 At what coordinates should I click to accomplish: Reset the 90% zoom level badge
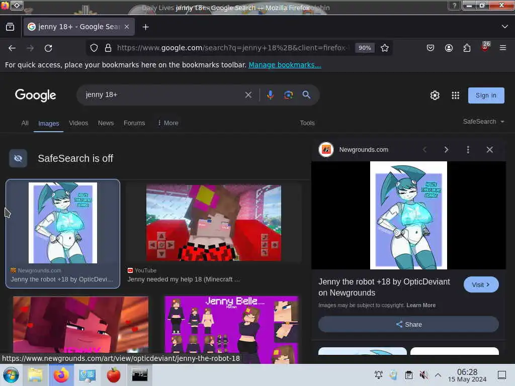[x=365, y=48]
